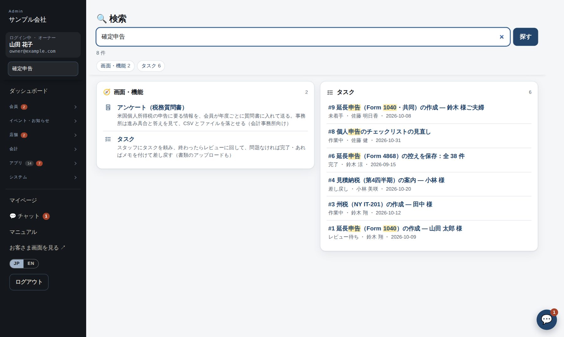Click the task checklist icon in features card
Image resolution: width=564 pixels, height=337 pixels.
(x=108, y=139)
